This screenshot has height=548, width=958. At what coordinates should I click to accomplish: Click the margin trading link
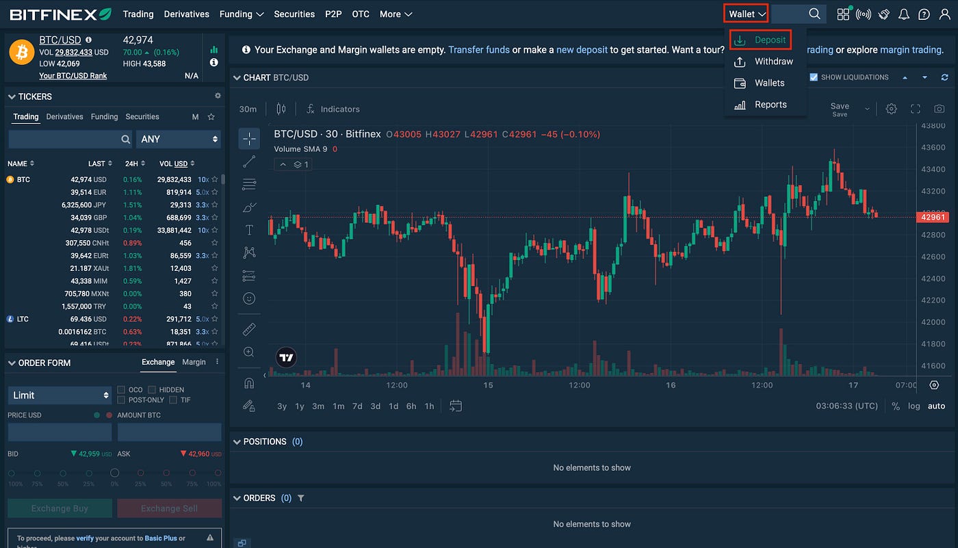(x=911, y=50)
